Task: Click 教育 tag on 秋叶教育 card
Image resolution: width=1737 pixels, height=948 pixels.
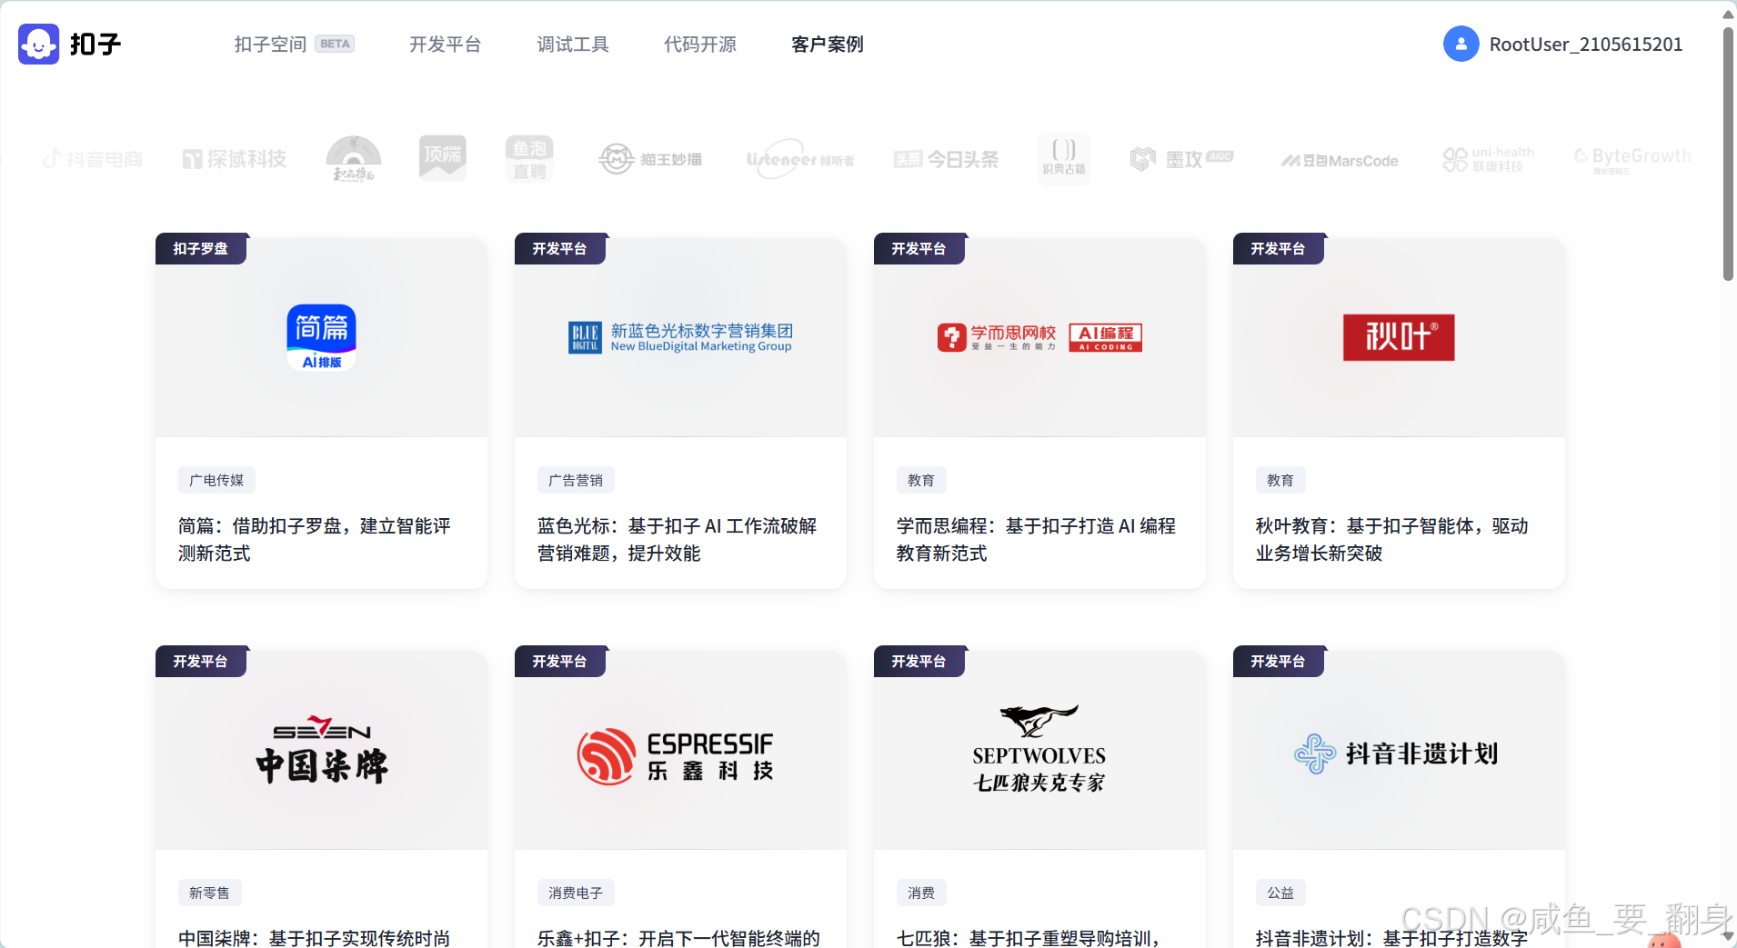Action: [1280, 480]
